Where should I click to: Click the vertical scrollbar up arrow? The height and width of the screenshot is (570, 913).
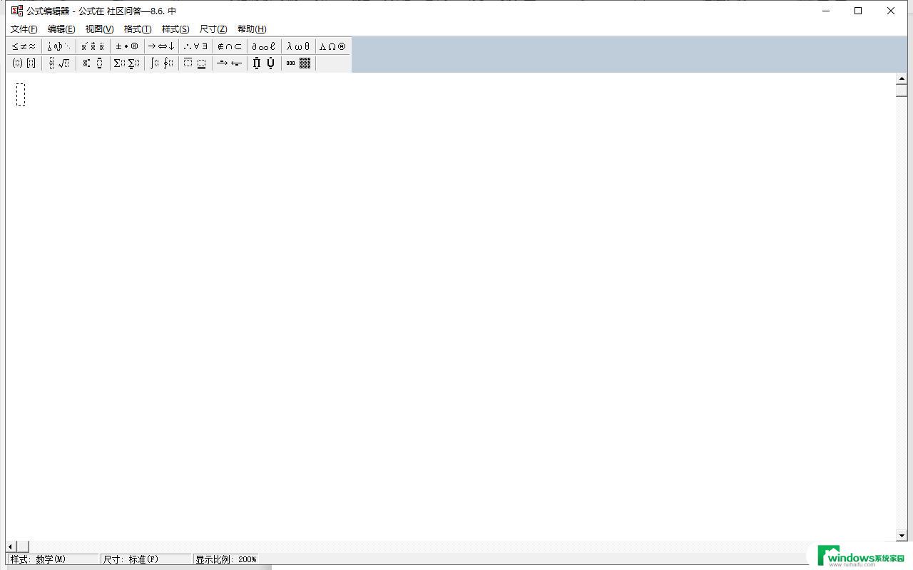902,78
